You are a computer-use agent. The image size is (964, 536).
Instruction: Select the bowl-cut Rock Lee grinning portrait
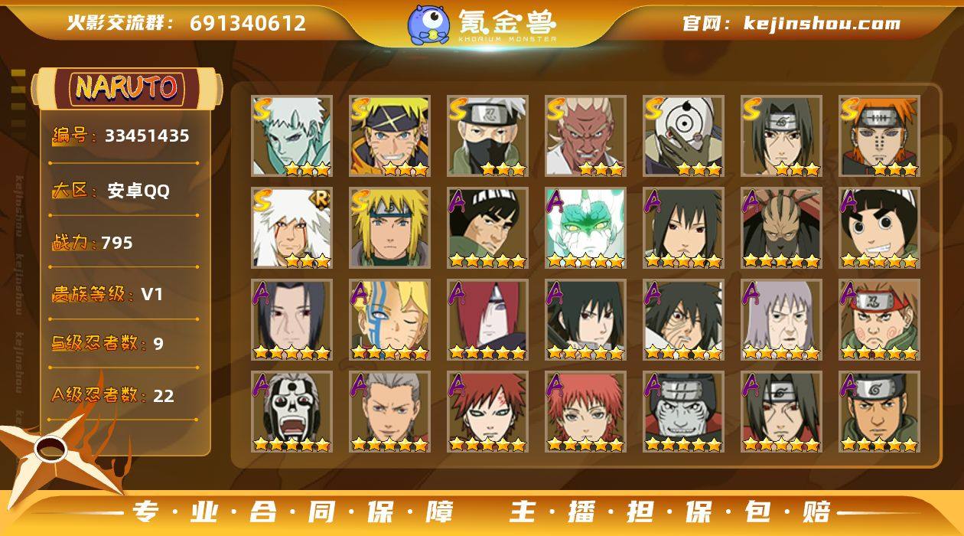click(879, 227)
